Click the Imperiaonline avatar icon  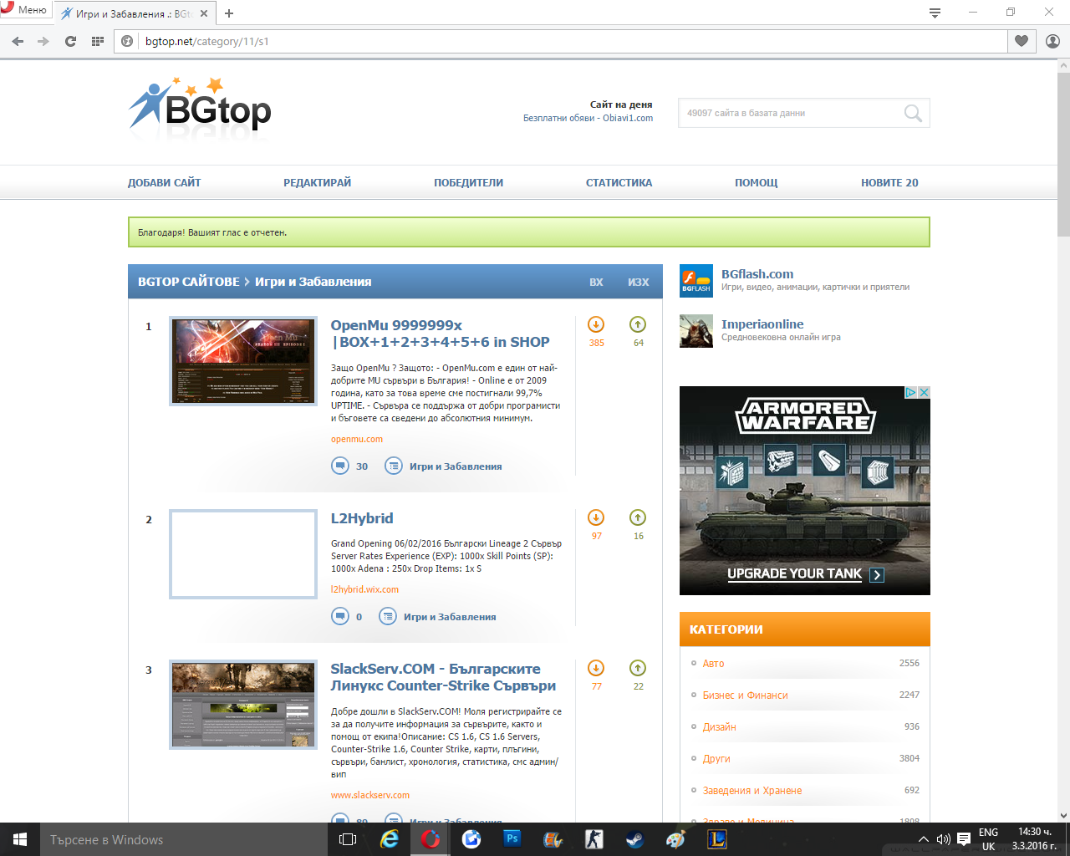(x=696, y=331)
